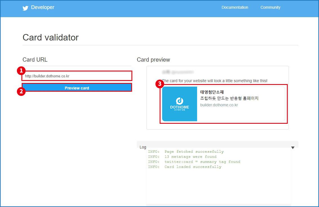Screen dimensions: 319x207
Task: Click the "Card loaded successfully" log line
Action: coord(185,167)
